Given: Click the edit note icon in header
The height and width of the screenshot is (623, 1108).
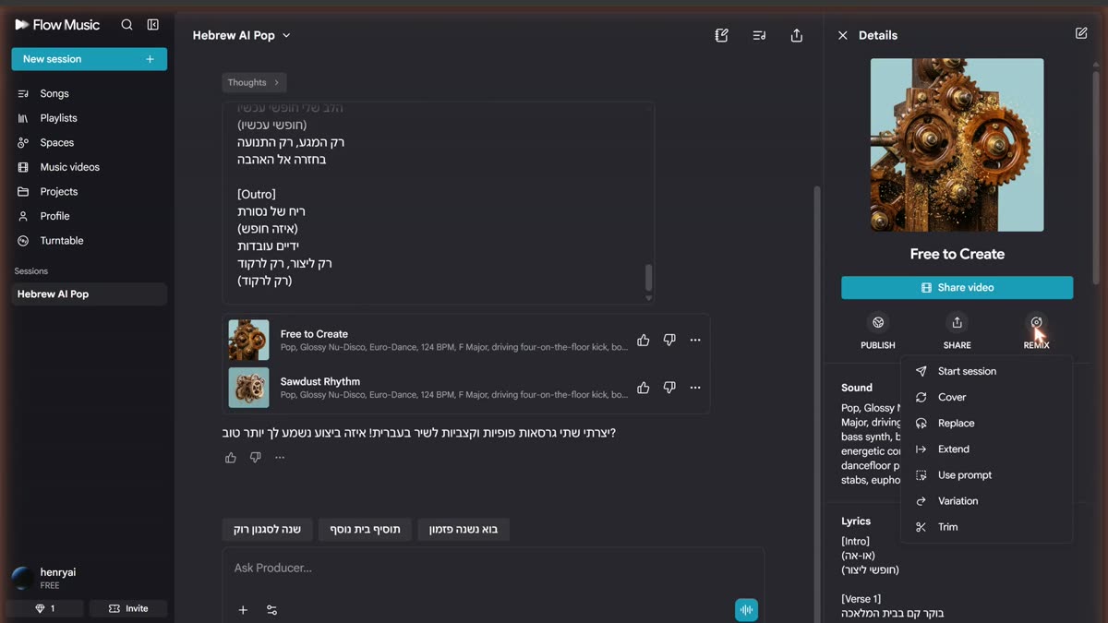Looking at the screenshot, I should click(x=722, y=35).
